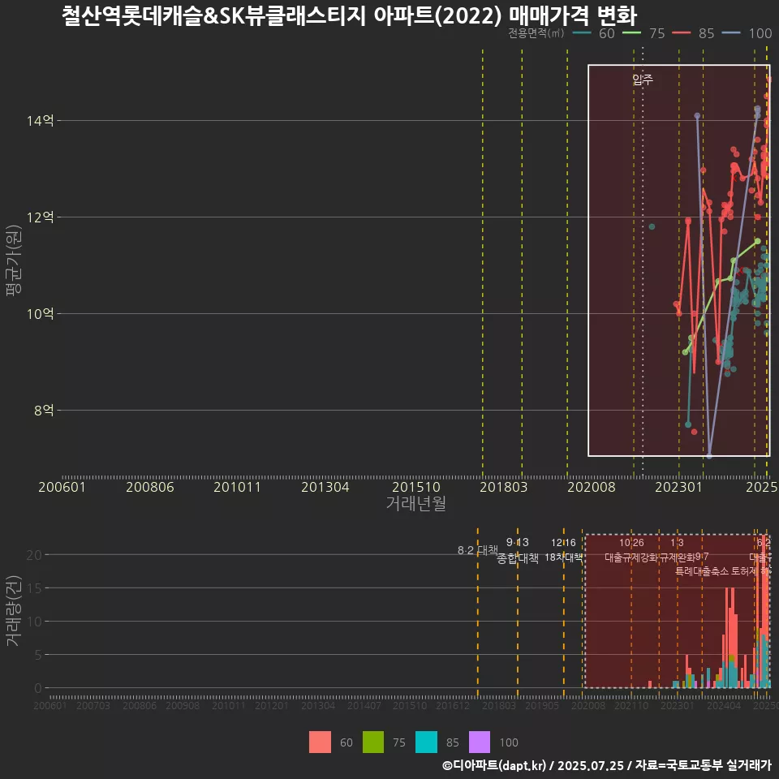This screenshot has height=779, width=779.
Task: Click '201803' on the price chart x-axis
Action: pyautogui.click(x=504, y=487)
